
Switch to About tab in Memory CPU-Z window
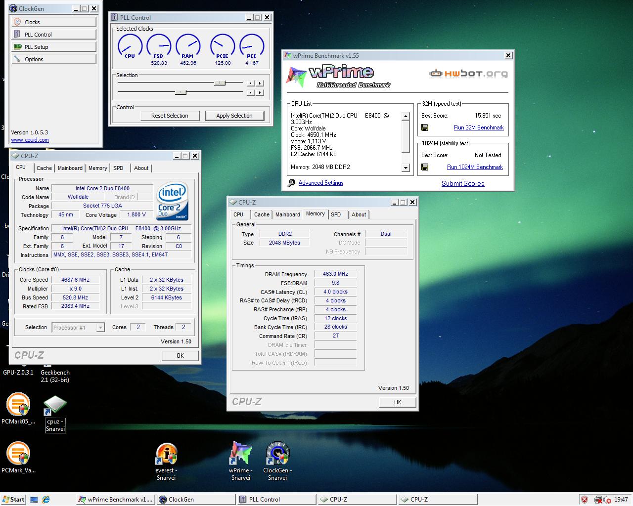click(359, 214)
